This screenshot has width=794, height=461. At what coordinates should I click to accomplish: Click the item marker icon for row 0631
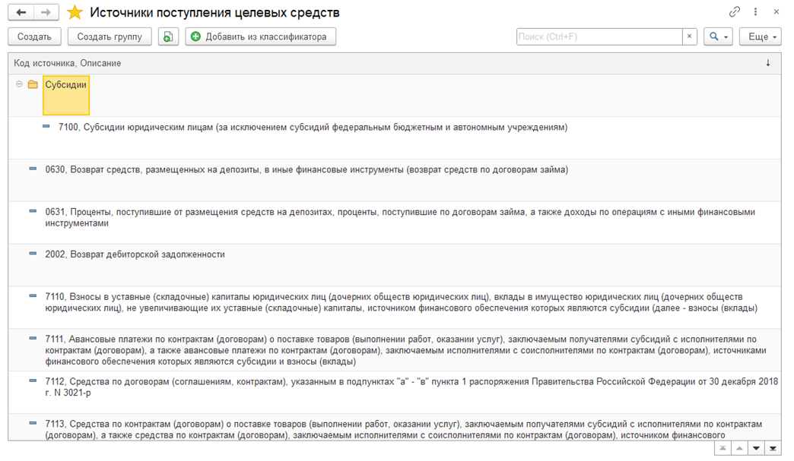click(x=33, y=211)
